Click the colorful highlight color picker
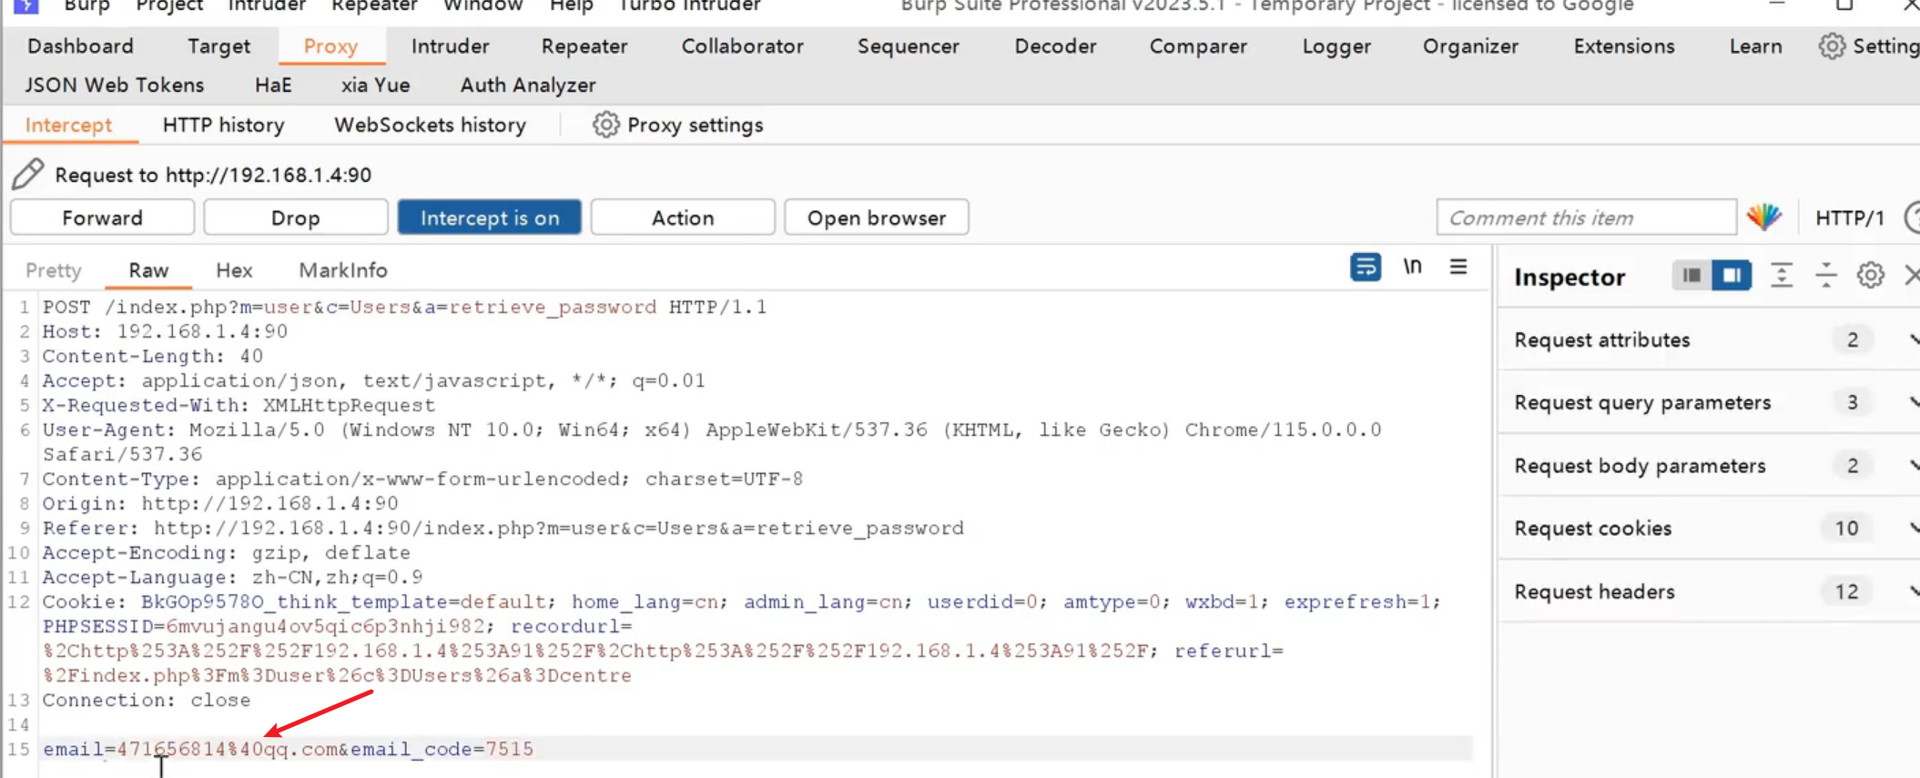 coord(1763,217)
